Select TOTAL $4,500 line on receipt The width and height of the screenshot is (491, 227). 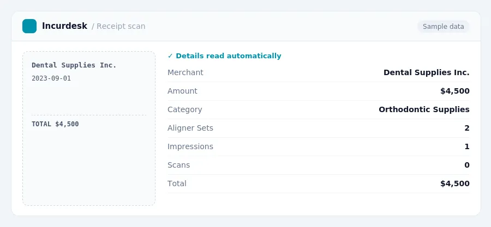tap(55, 124)
